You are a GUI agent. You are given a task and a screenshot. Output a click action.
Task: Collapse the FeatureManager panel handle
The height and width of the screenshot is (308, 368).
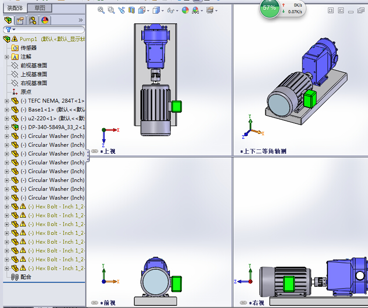(88, 156)
